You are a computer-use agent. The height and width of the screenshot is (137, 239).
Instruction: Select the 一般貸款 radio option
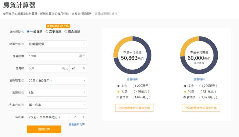click(x=28, y=32)
